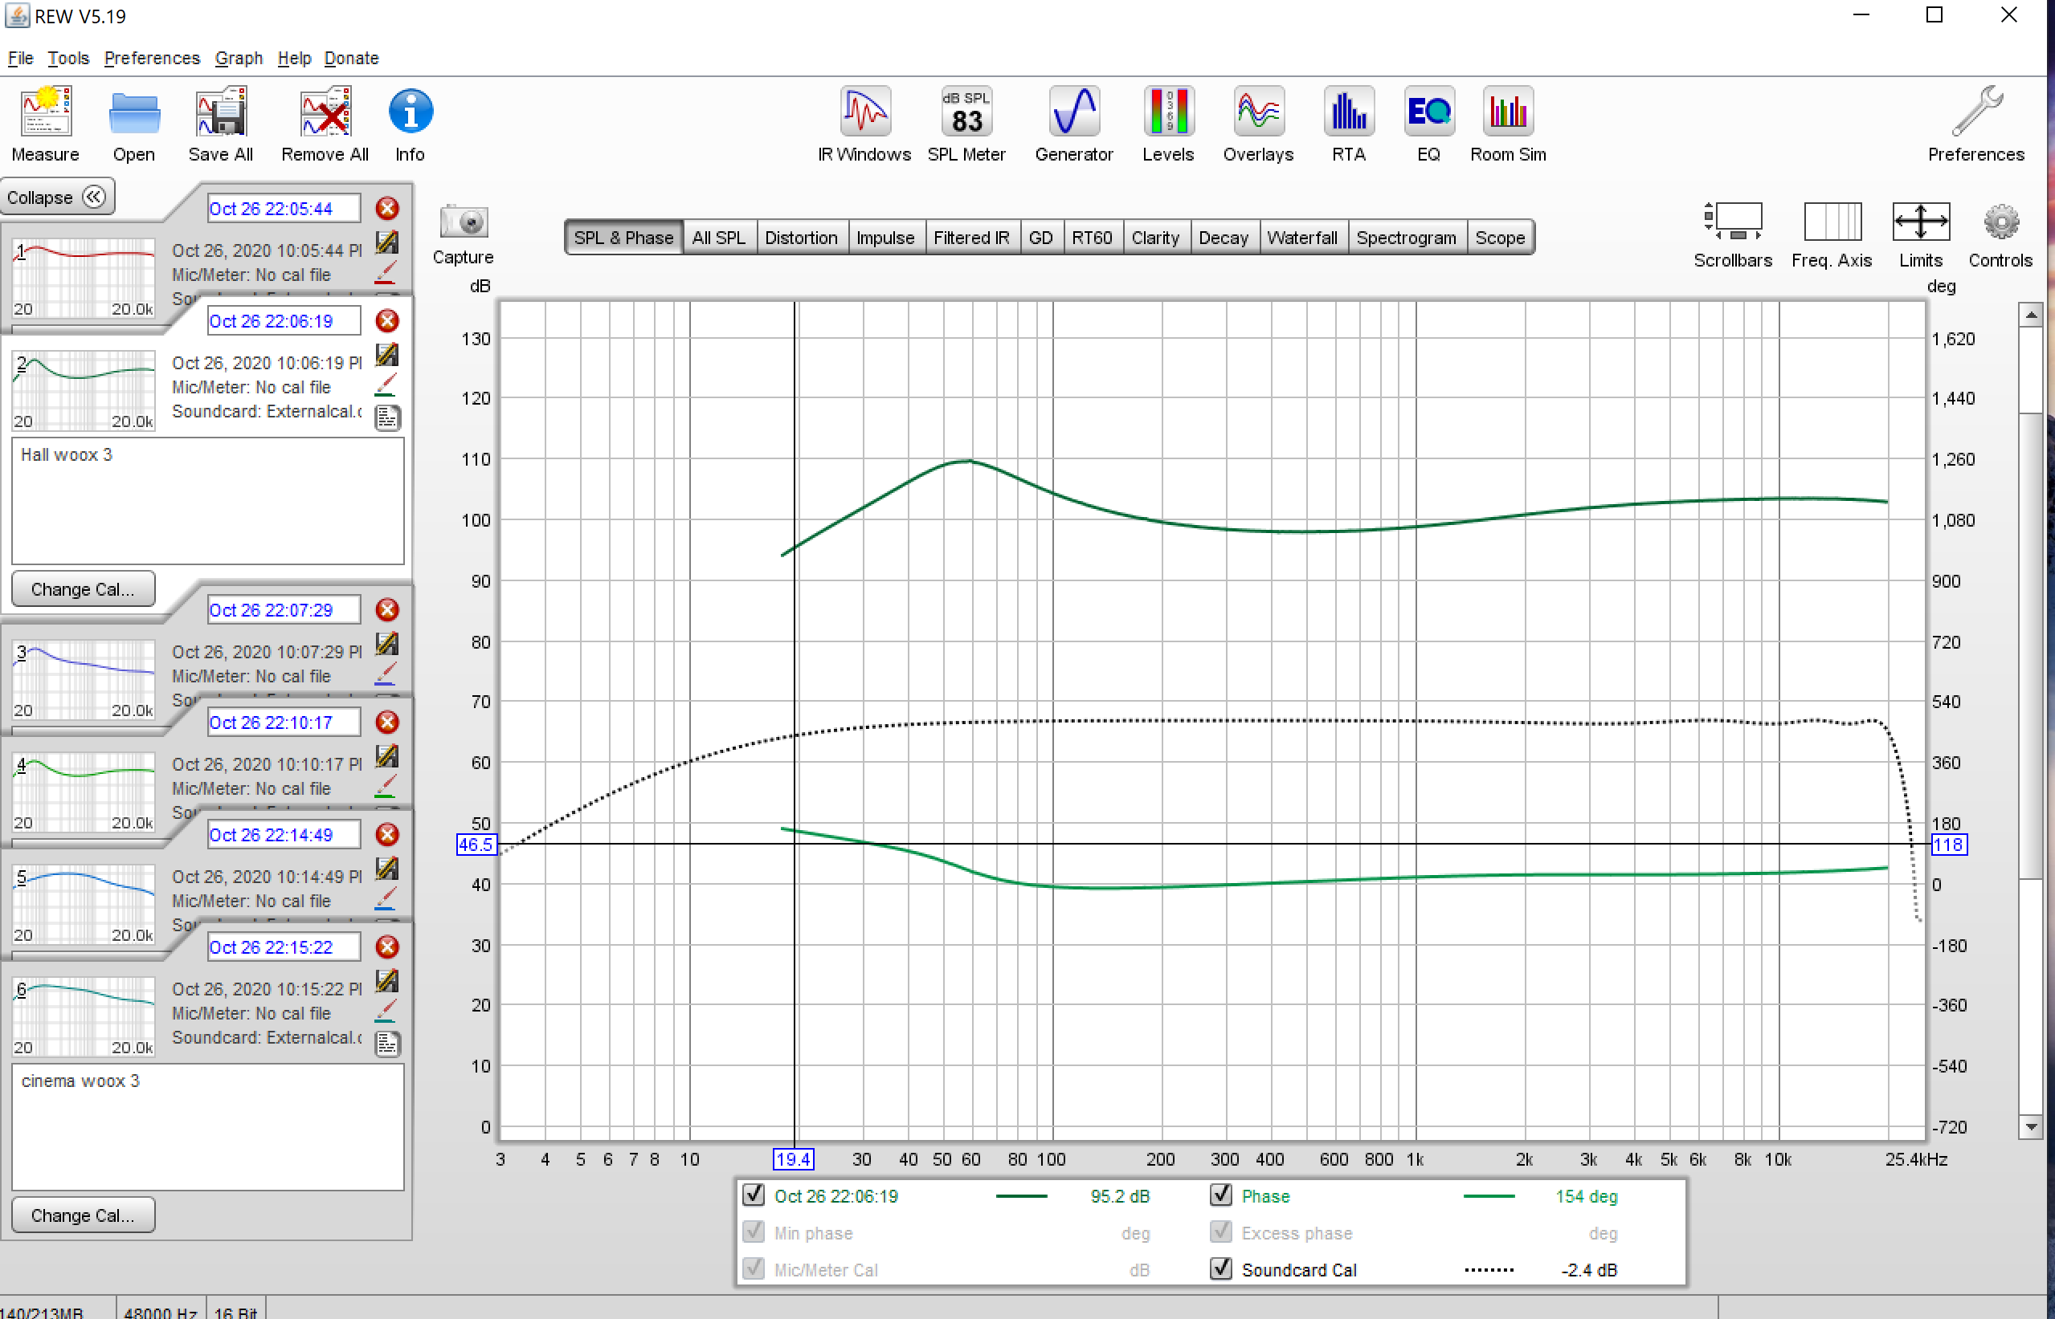
Task: Select measurement 1 thumbnail
Action: pyautogui.click(x=83, y=279)
